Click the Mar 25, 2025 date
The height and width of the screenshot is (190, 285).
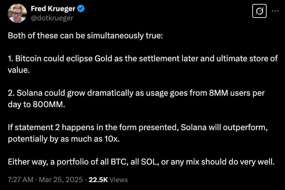[x=61, y=180]
